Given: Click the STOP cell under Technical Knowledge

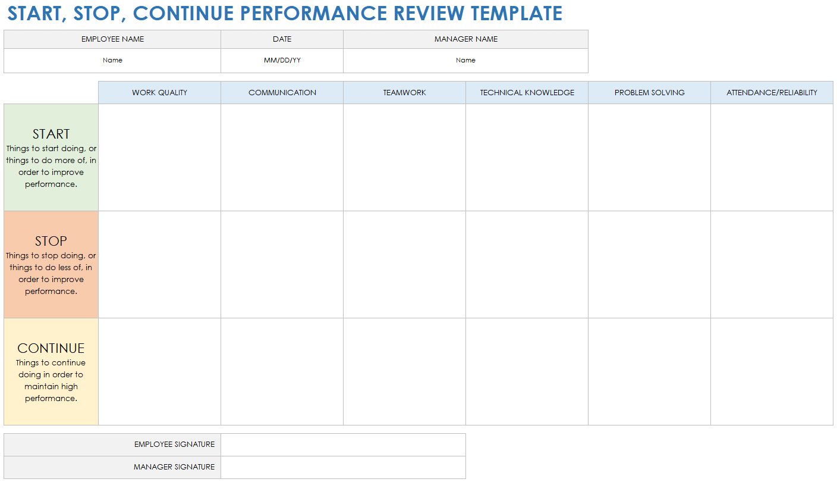Looking at the screenshot, I should click(527, 265).
